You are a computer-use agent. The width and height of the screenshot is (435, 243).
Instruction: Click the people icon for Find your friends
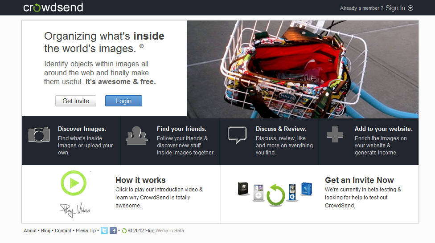136,136
